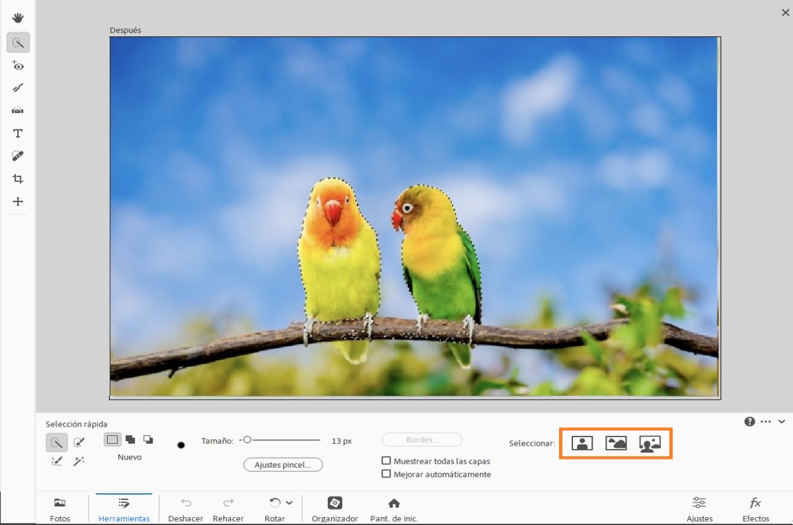
Task: Click the Ajustes pincel button
Action: (x=283, y=465)
